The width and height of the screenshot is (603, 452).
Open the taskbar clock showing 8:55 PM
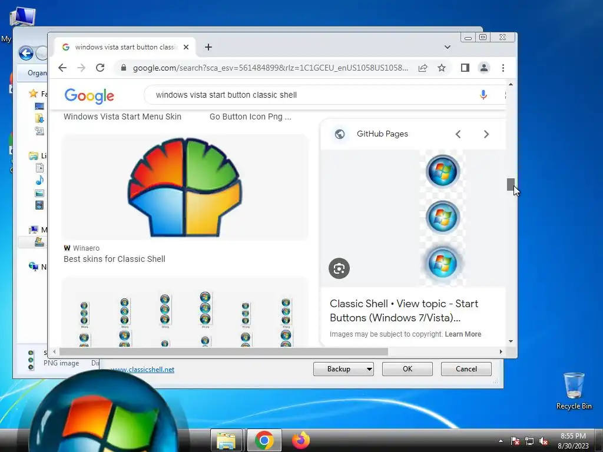pos(573,441)
